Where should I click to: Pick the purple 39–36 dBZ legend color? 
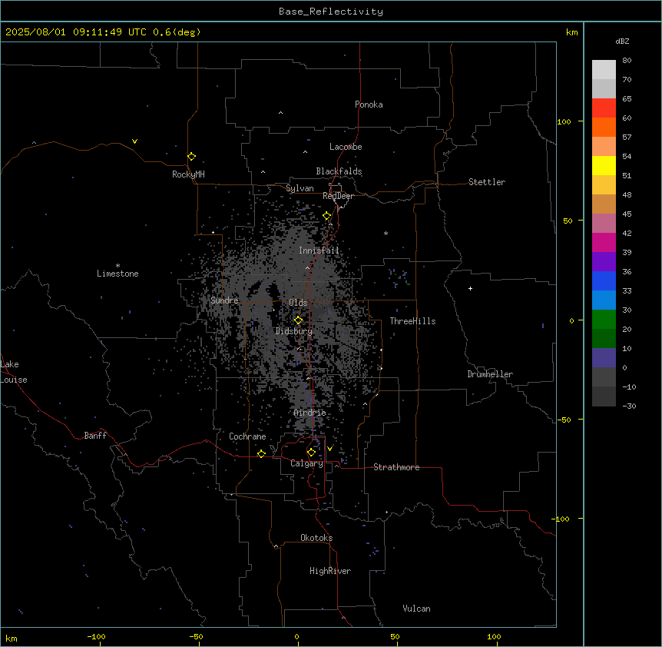pyautogui.click(x=604, y=262)
